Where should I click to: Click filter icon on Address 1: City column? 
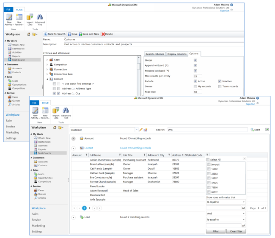pos(169,155)
